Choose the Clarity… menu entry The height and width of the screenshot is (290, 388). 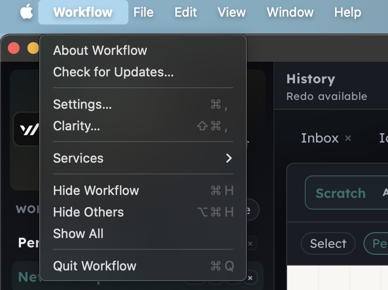click(x=143, y=126)
